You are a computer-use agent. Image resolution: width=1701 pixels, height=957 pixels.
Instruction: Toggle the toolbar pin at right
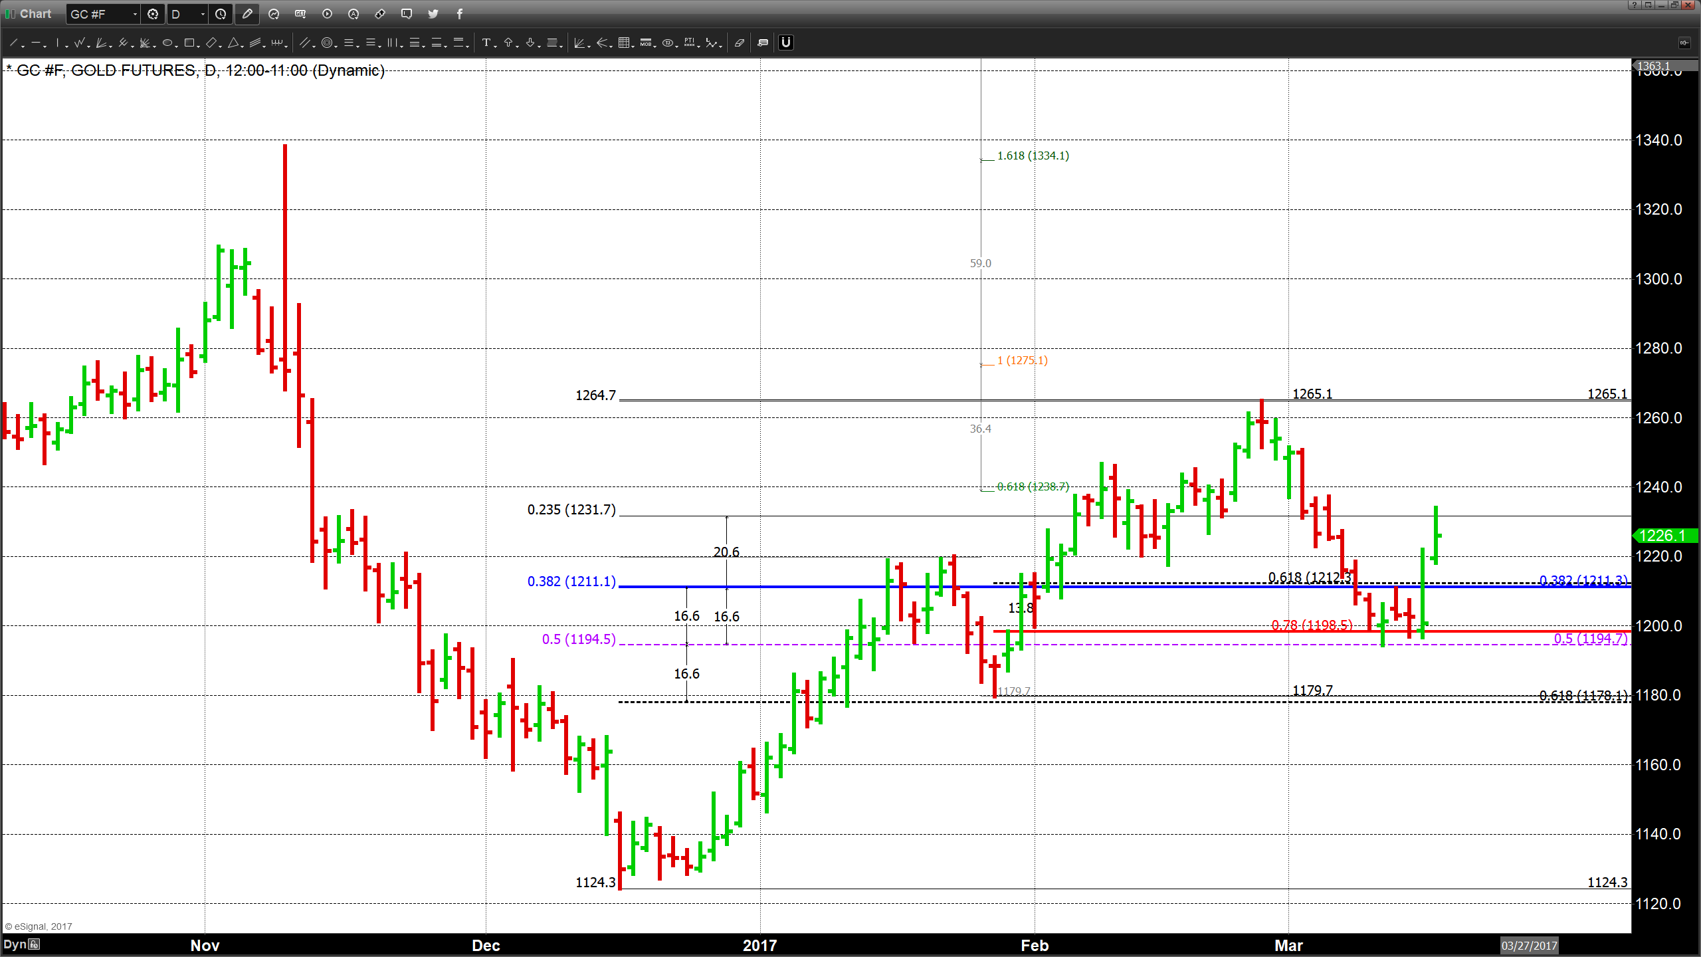1684,43
